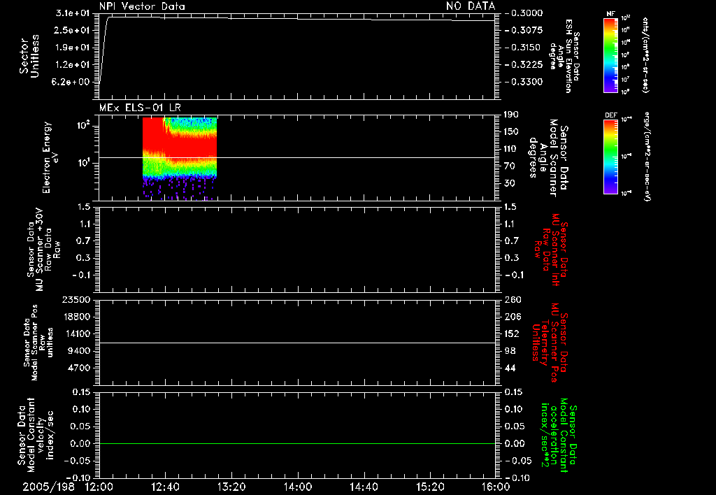Click the "NF" label above the color bar
The height and width of the screenshot is (495, 716).
tap(610, 14)
